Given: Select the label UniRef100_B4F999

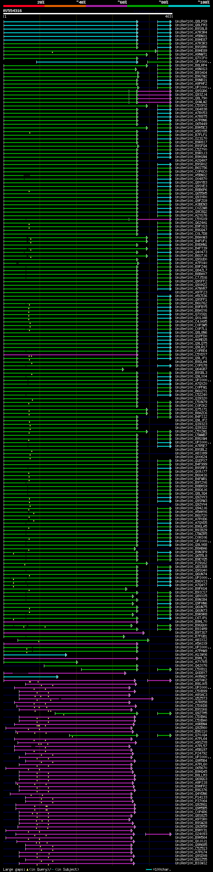Looking at the screenshot, I should [x=191, y=464].
